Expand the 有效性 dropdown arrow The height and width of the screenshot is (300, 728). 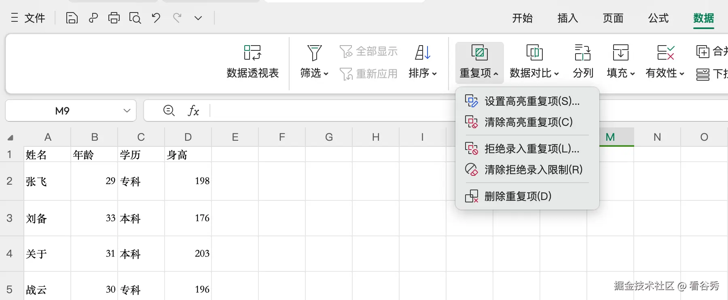(682, 74)
